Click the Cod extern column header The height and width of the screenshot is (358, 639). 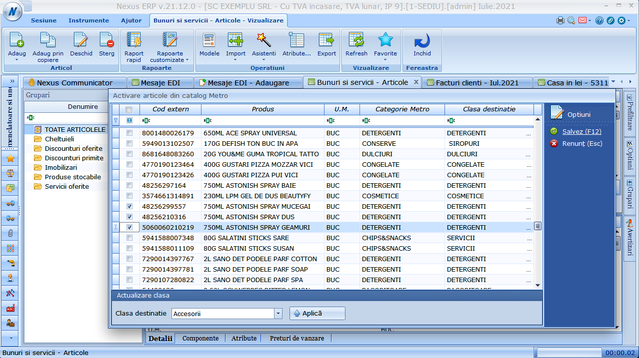170,109
